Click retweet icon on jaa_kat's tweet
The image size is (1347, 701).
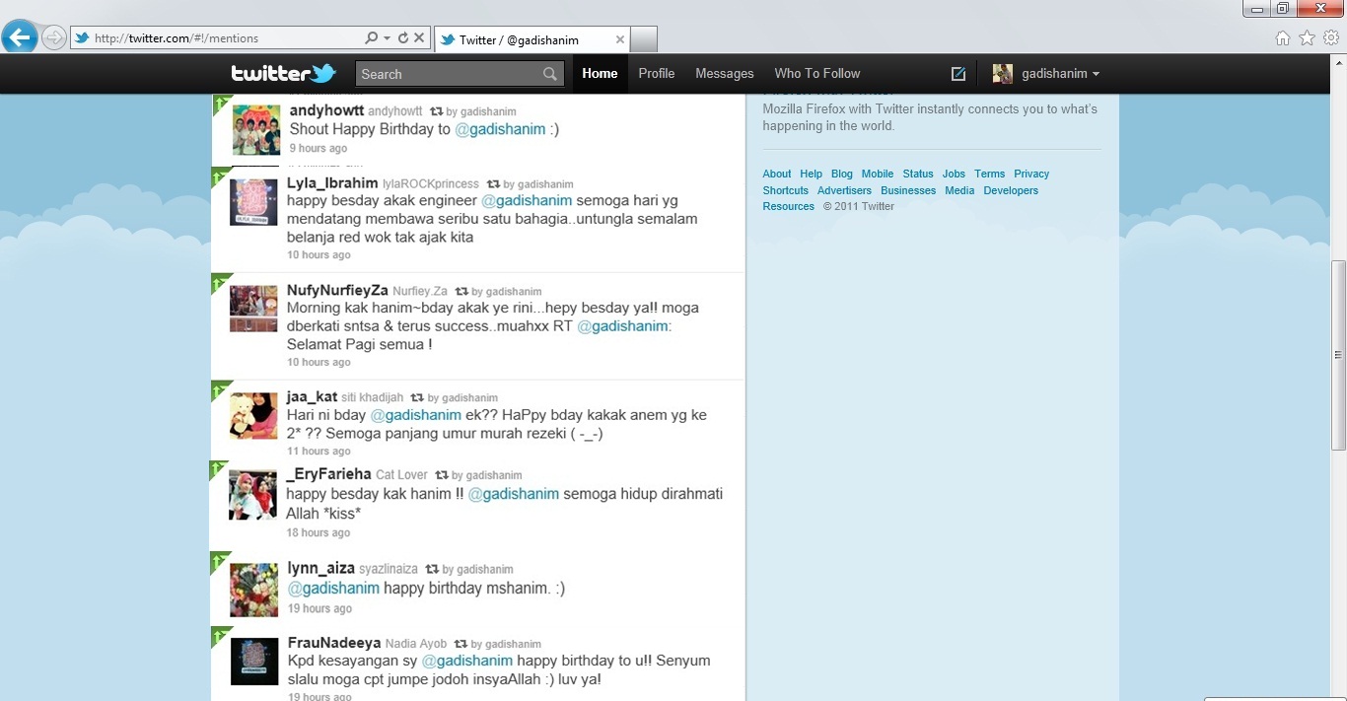[x=417, y=398]
